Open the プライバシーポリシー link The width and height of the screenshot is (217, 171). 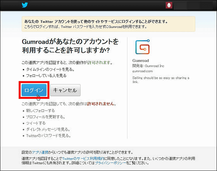110,163
